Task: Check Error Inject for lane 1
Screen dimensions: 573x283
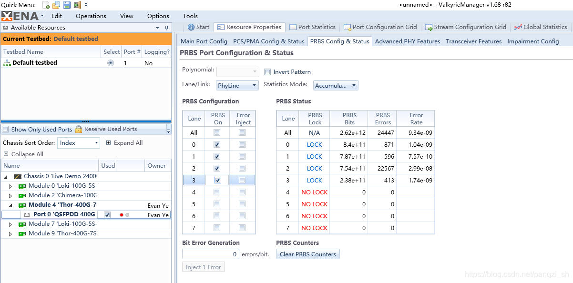Action: point(242,156)
